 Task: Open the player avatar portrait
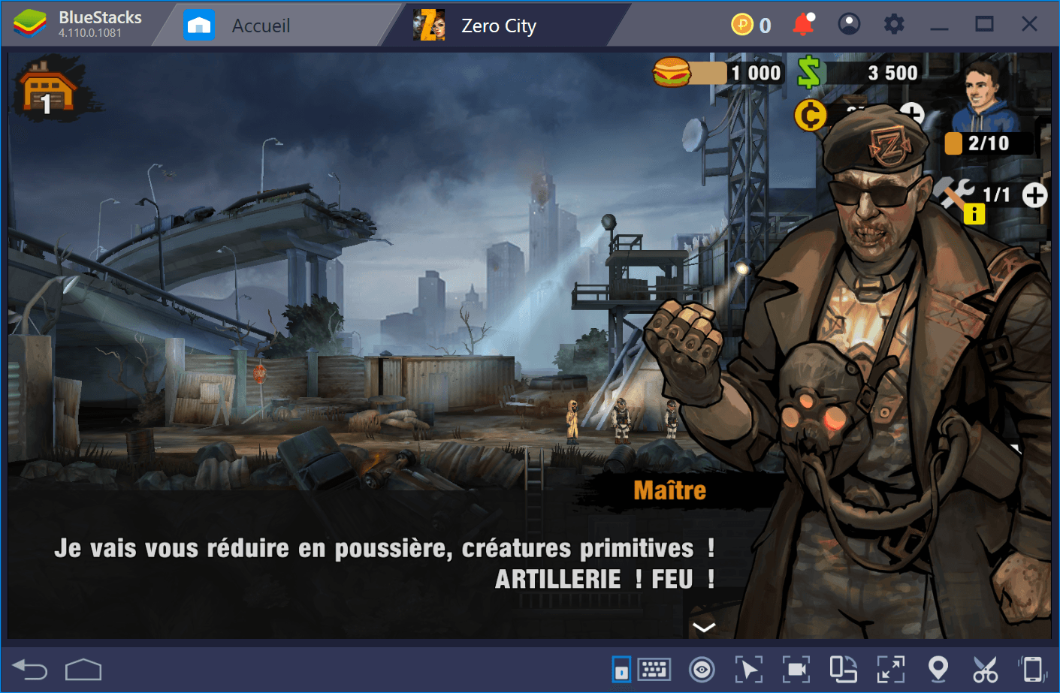coord(984,95)
